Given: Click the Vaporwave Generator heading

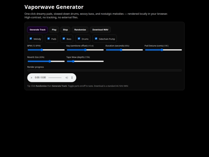Looking at the screenshot, I should click(54, 7).
